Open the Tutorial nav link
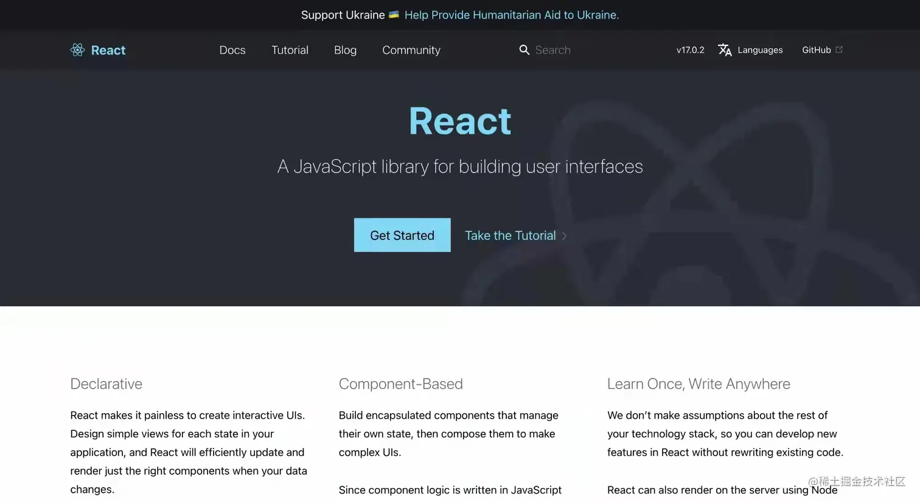 [290, 50]
